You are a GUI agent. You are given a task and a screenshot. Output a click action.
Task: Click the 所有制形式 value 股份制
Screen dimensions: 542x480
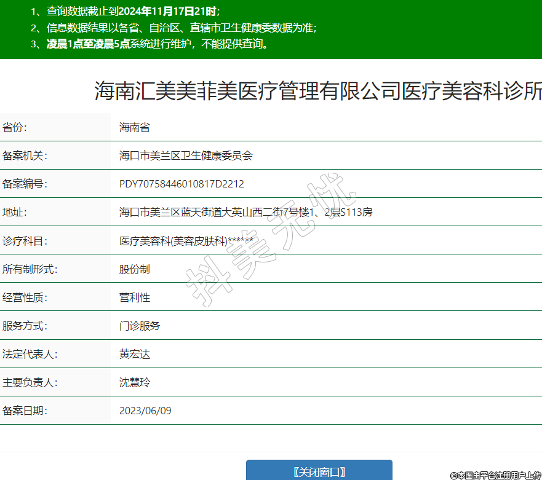(x=135, y=269)
